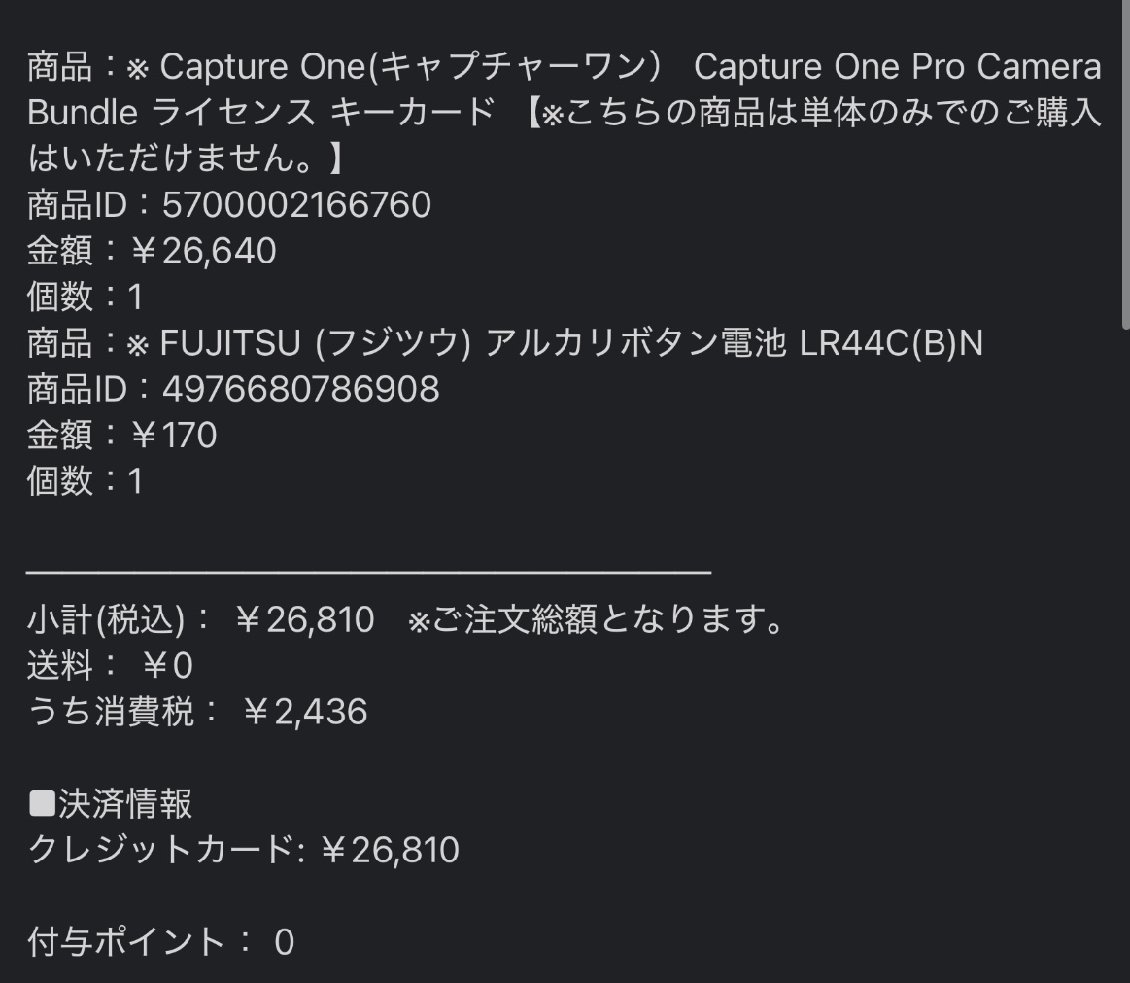Viewport: 1130px width, 983px height.
Task: Click the quantity line under ¥26,640
Action: tap(86, 298)
